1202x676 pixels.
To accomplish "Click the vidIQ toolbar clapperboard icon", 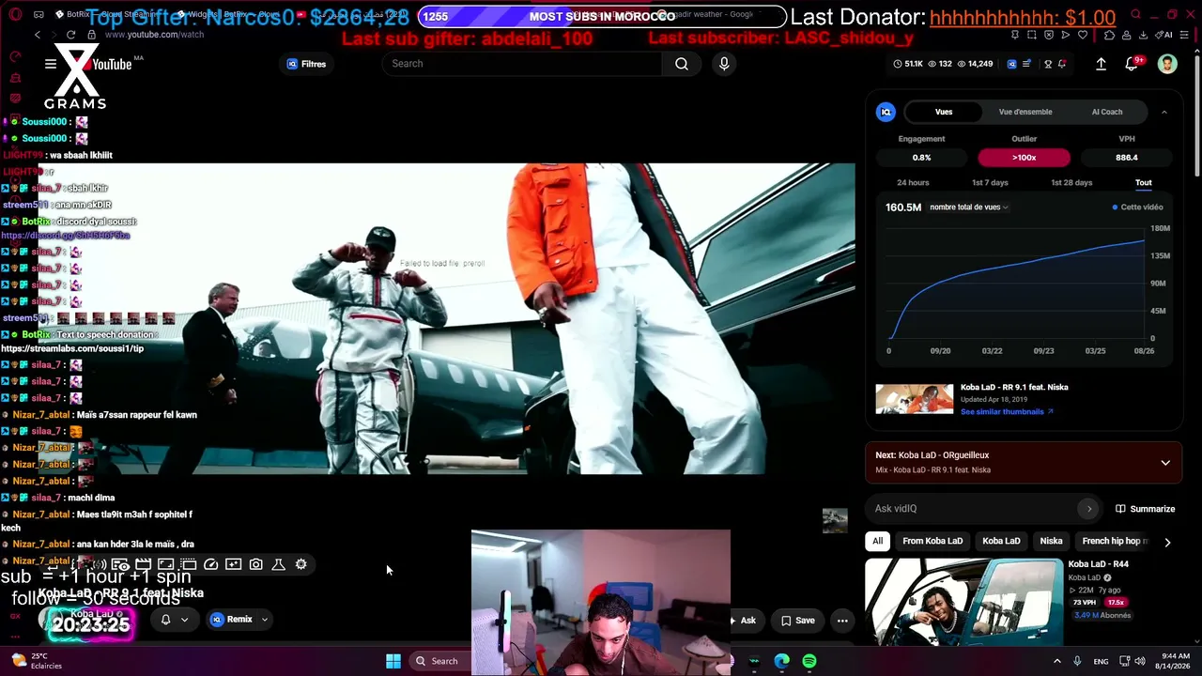I will click(x=143, y=564).
